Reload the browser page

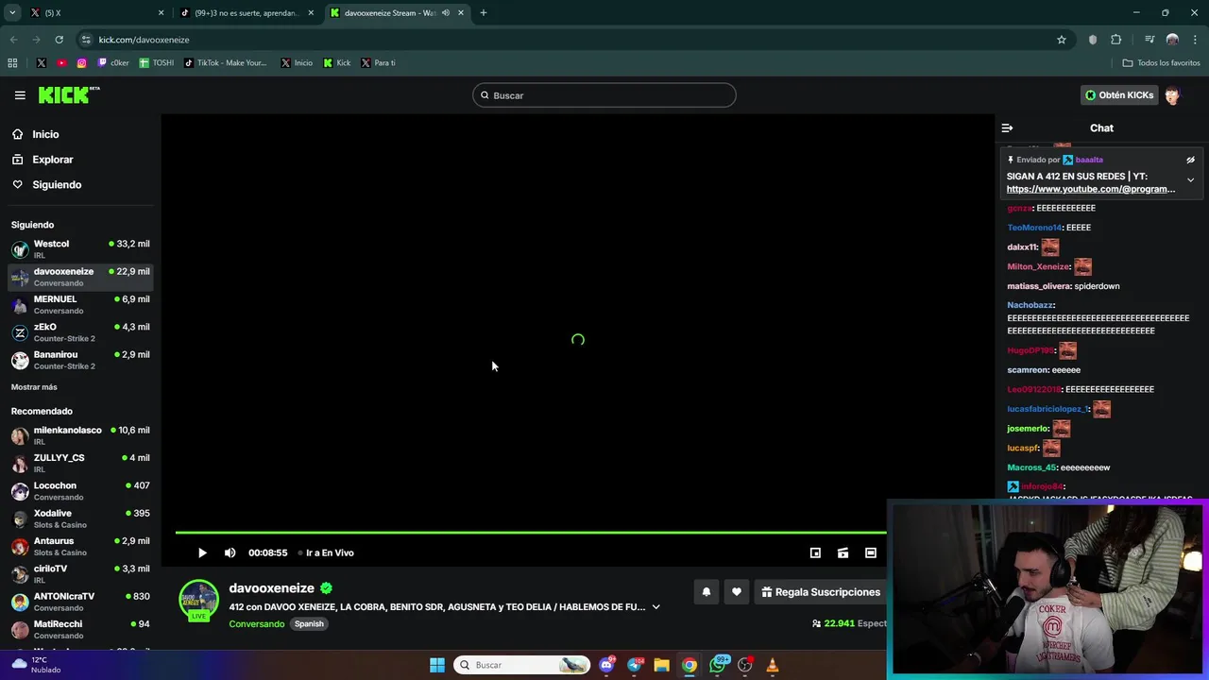(x=59, y=40)
